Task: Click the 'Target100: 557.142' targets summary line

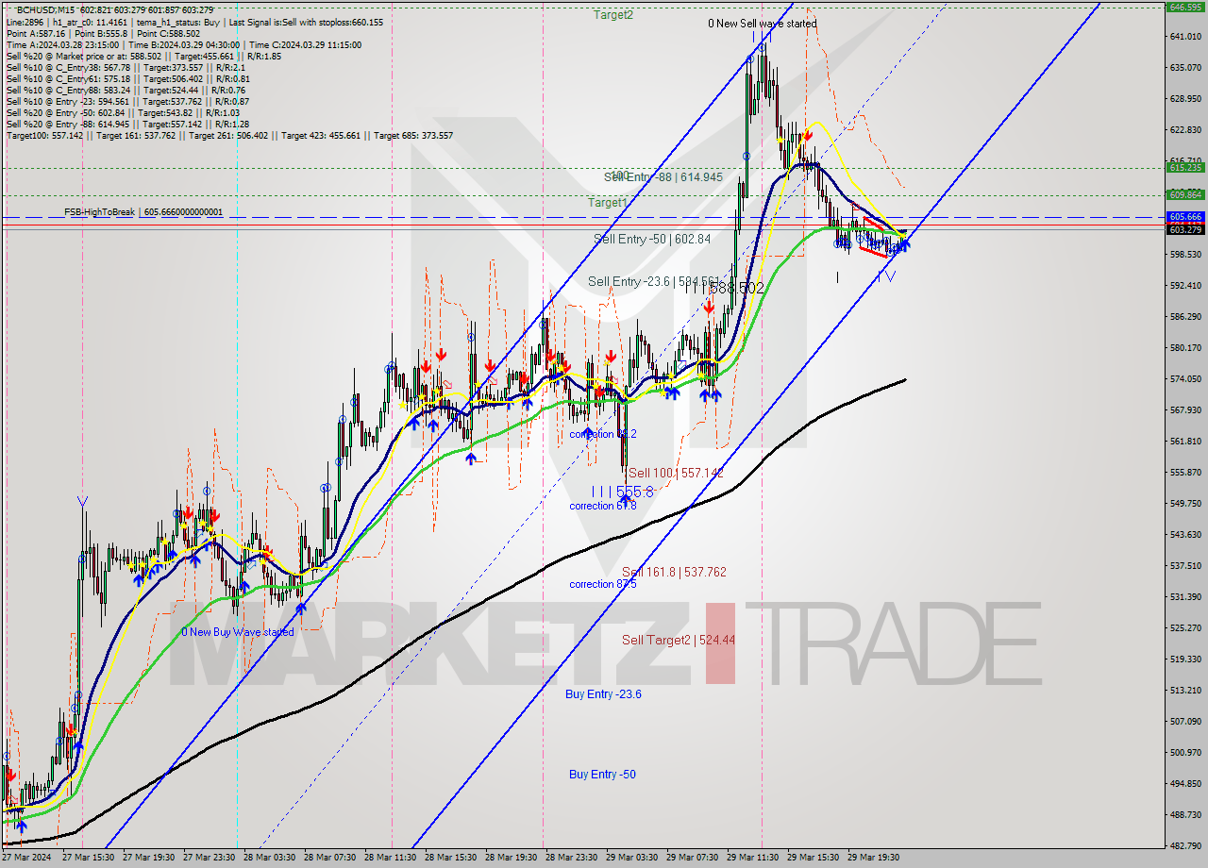Action: 229,135
